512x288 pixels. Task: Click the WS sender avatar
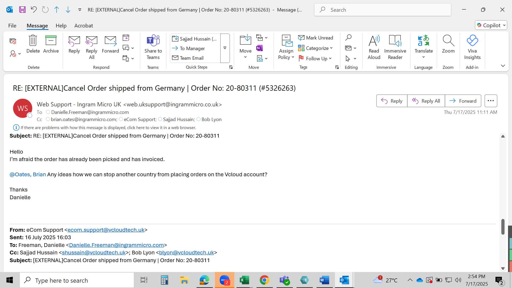pos(23,108)
